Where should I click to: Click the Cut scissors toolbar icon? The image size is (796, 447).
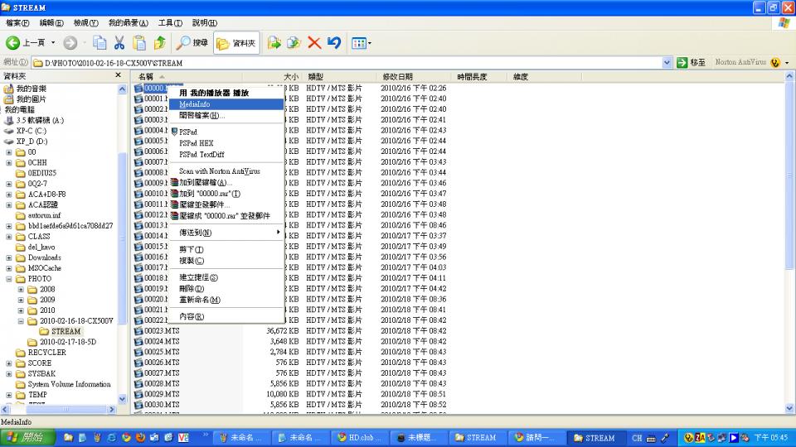[119, 43]
